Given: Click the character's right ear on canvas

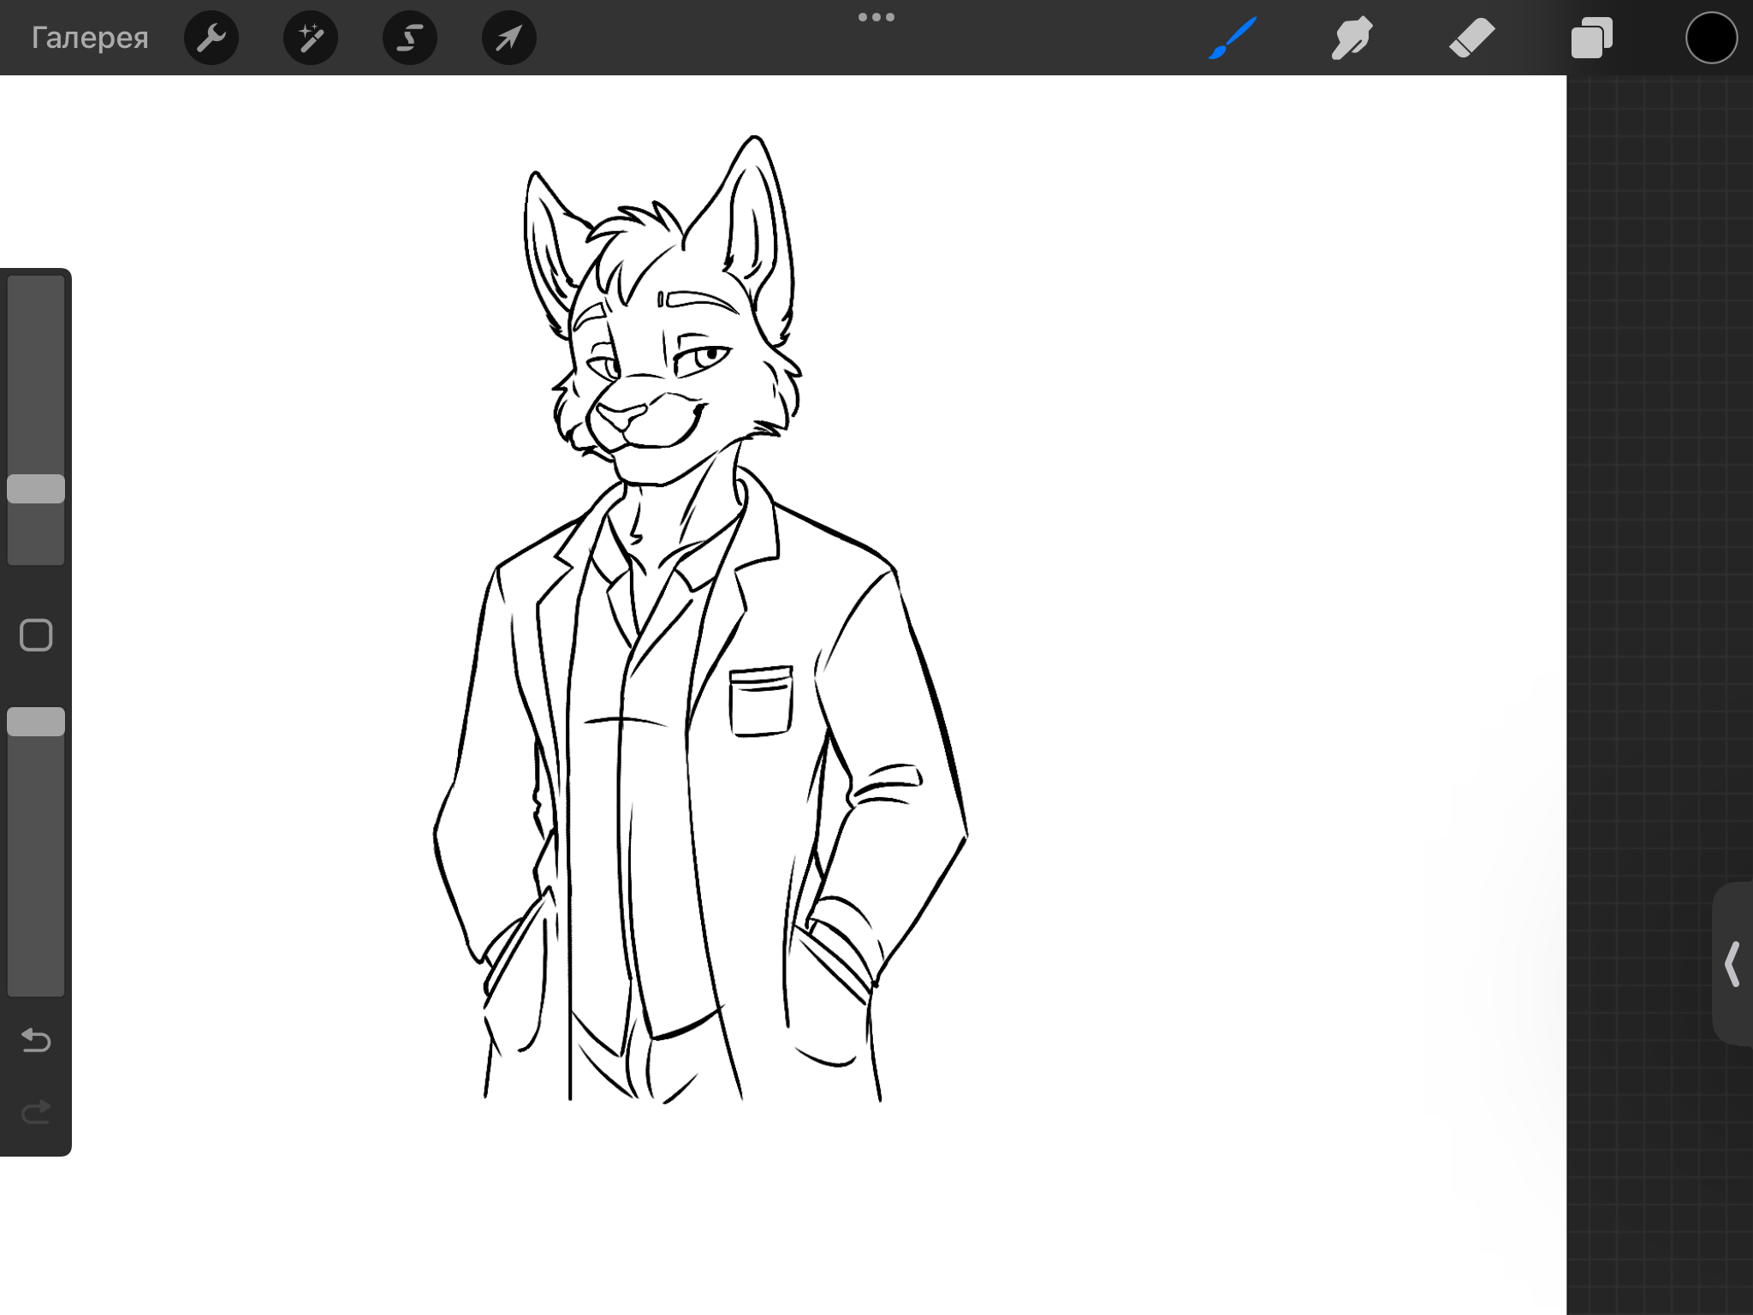Looking at the screenshot, I should coord(753,214).
